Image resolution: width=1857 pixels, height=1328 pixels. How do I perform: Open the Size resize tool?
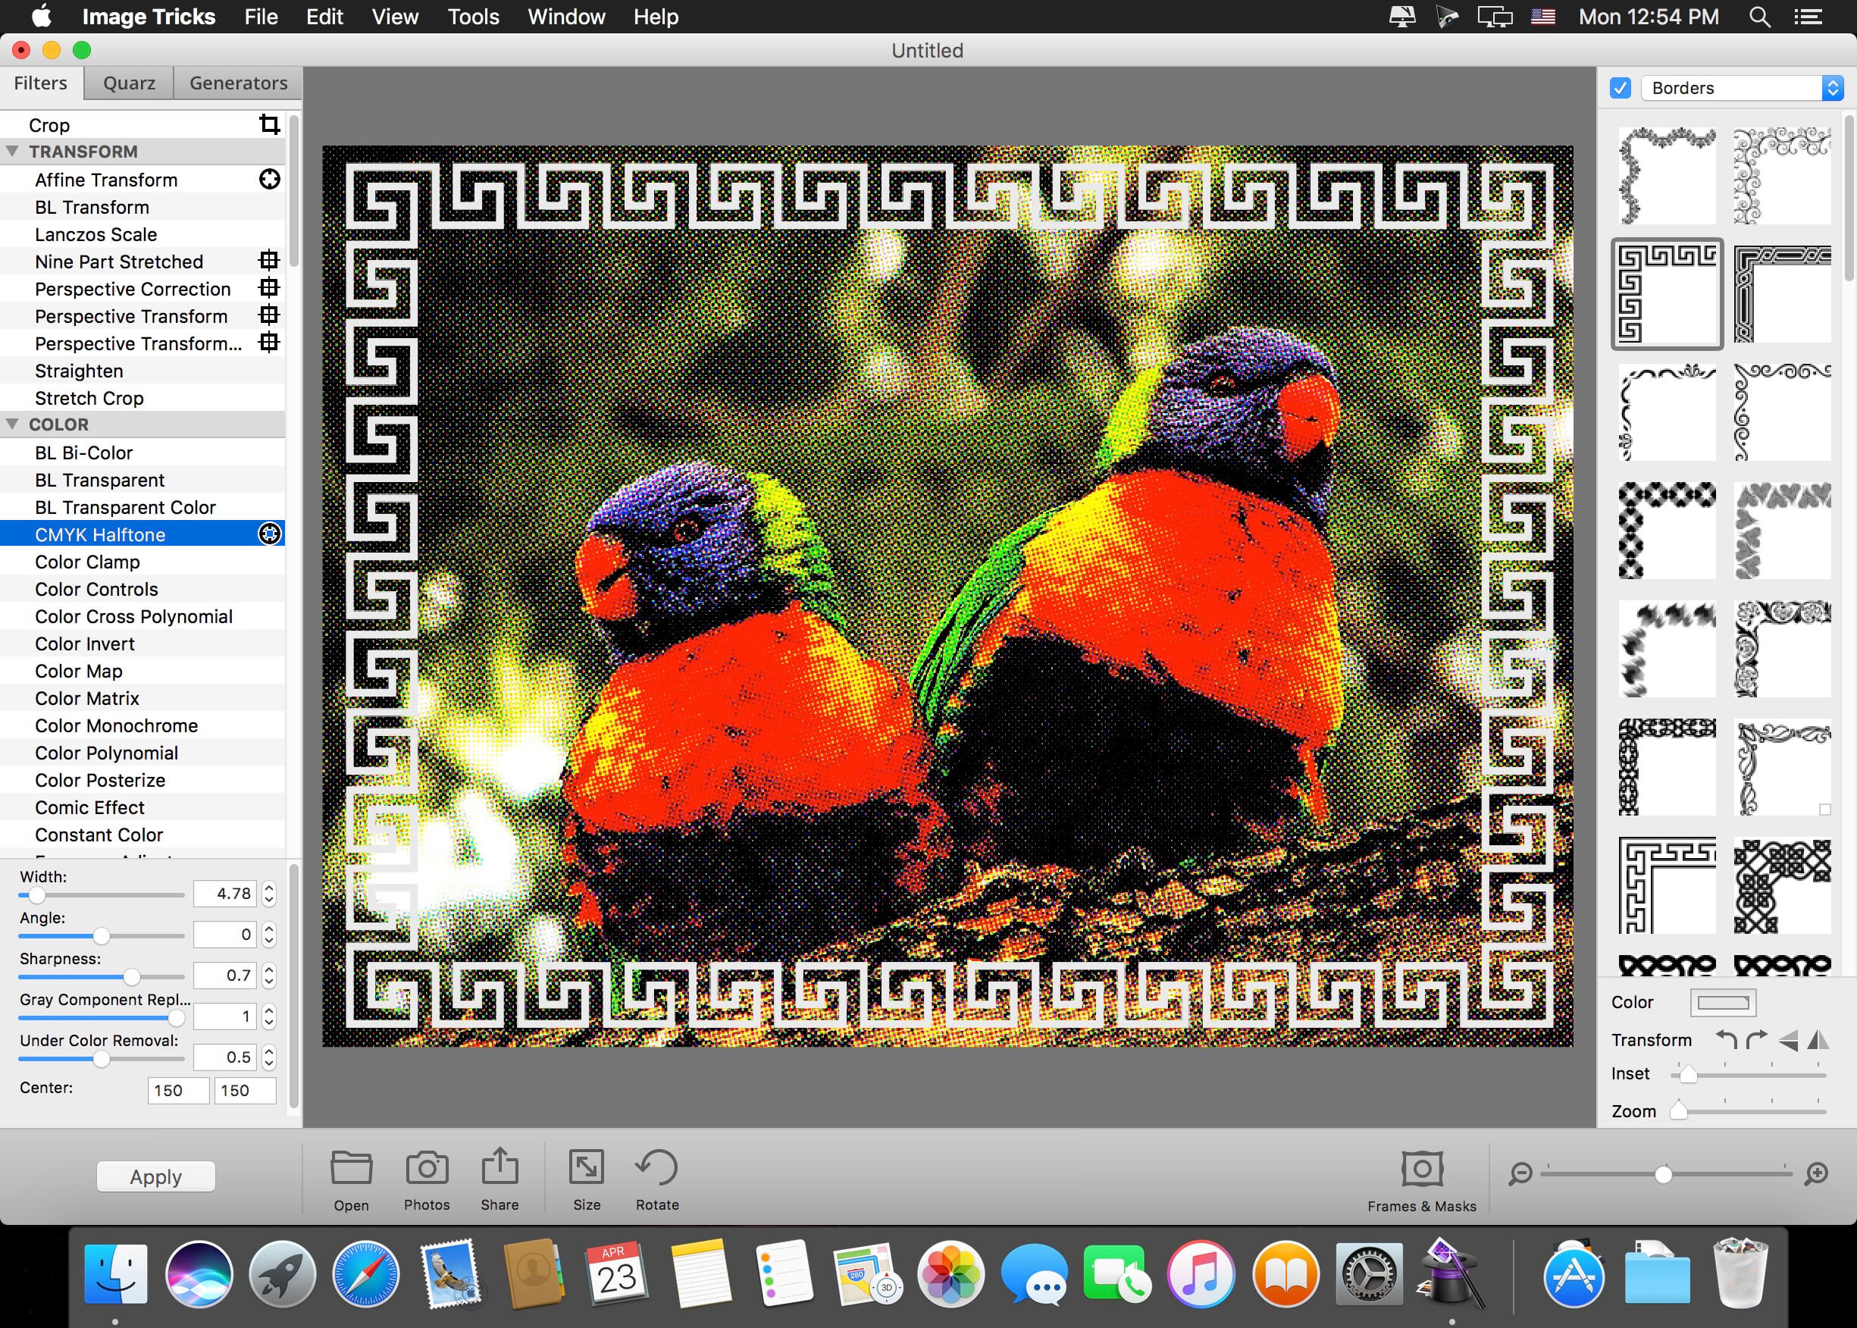coord(587,1168)
